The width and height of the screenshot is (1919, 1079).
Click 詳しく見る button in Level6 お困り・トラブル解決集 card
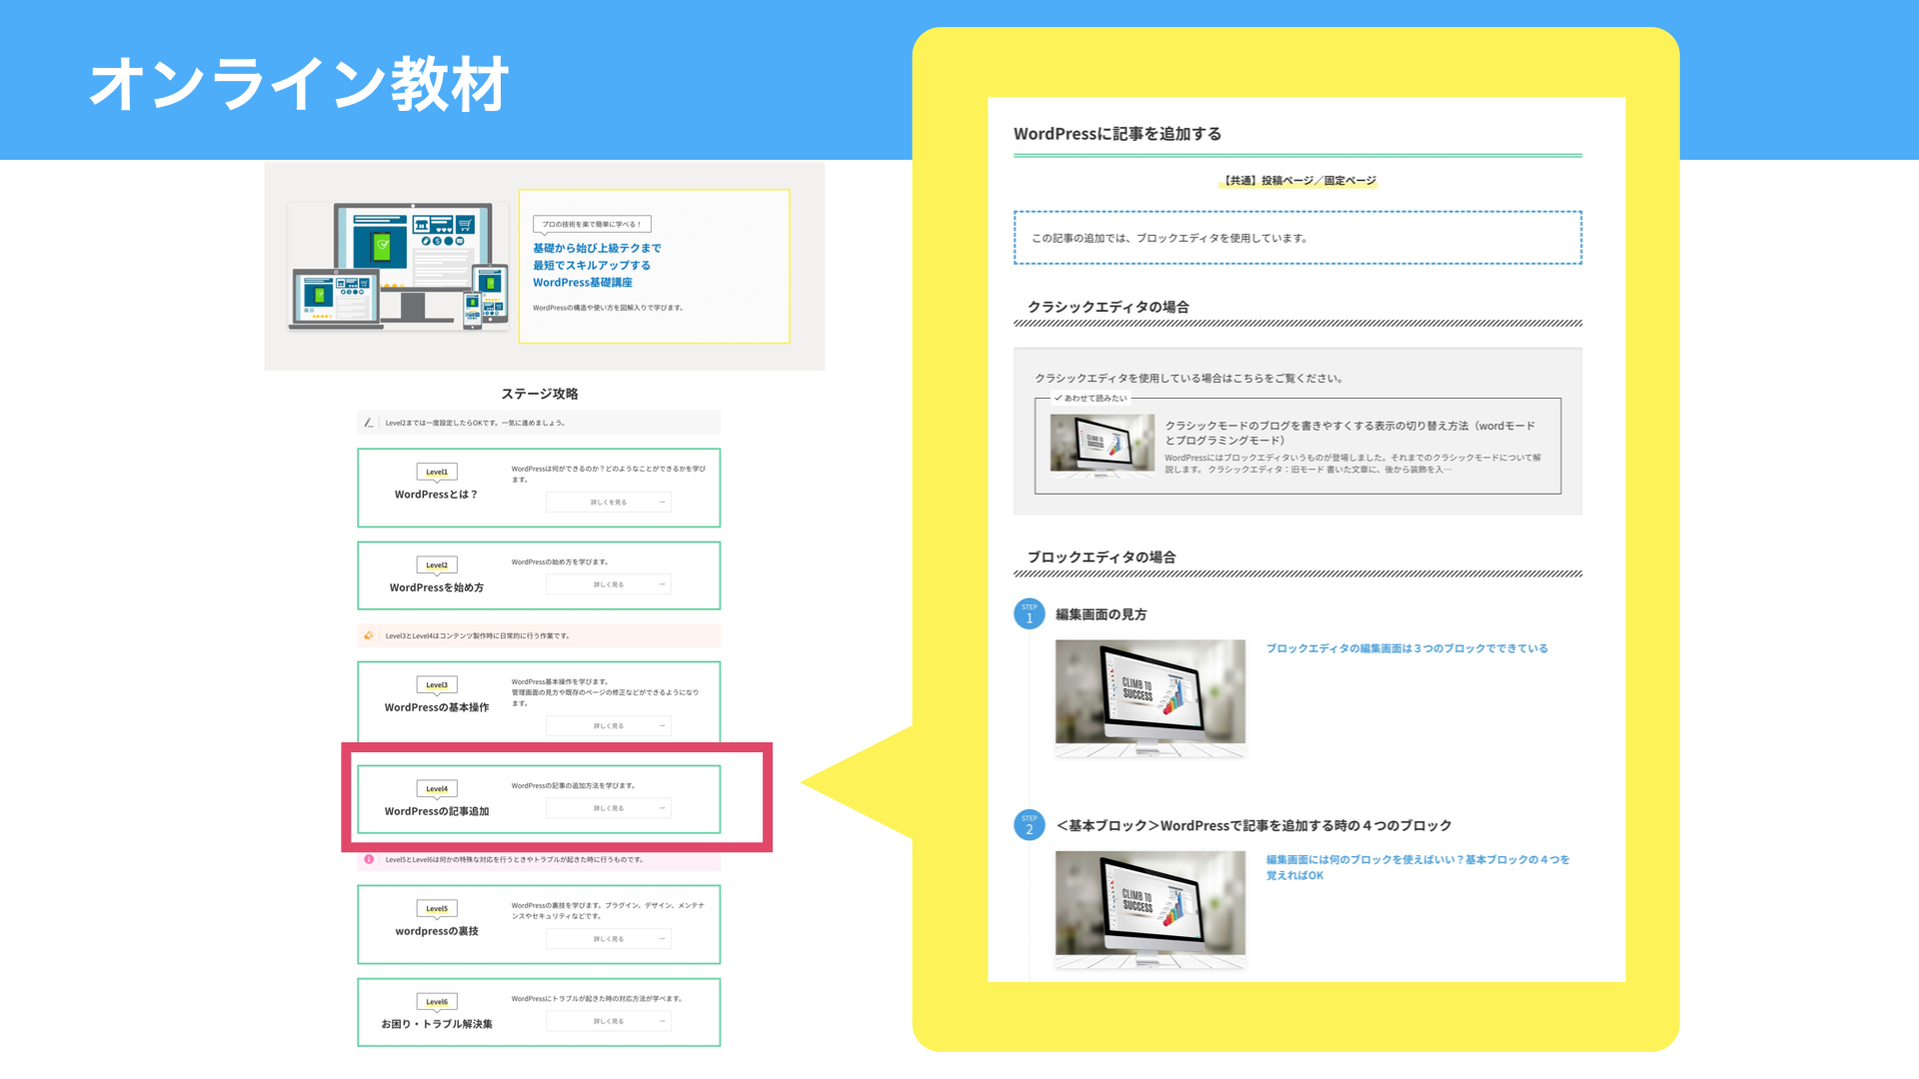tap(609, 1021)
